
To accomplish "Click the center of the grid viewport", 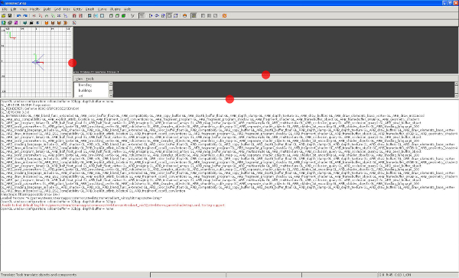I will pos(36,62).
